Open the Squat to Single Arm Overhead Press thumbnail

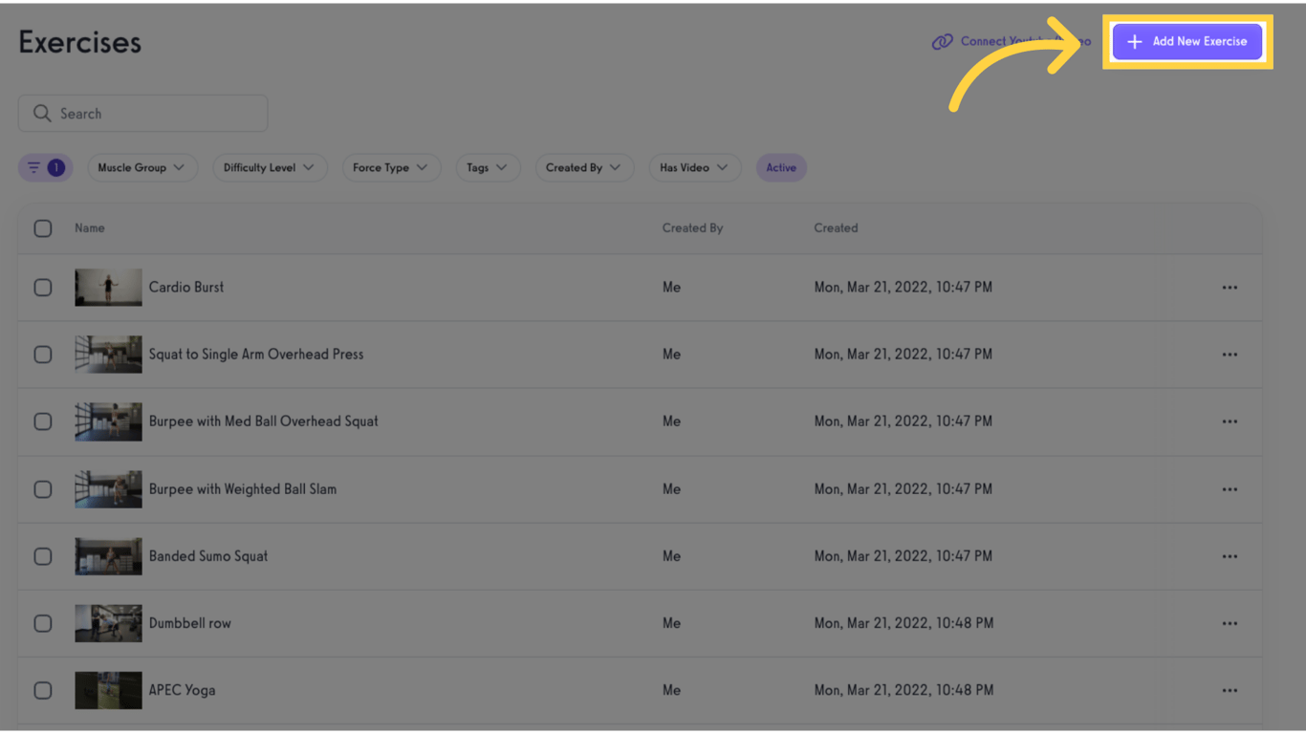pyautogui.click(x=108, y=355)
